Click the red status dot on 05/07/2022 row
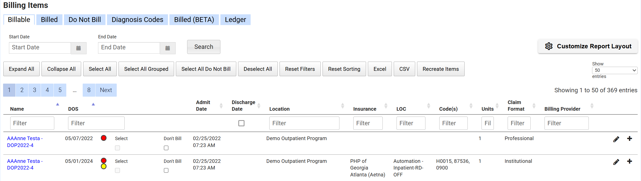This screenshot has height=181, width=641. point(104,138)
